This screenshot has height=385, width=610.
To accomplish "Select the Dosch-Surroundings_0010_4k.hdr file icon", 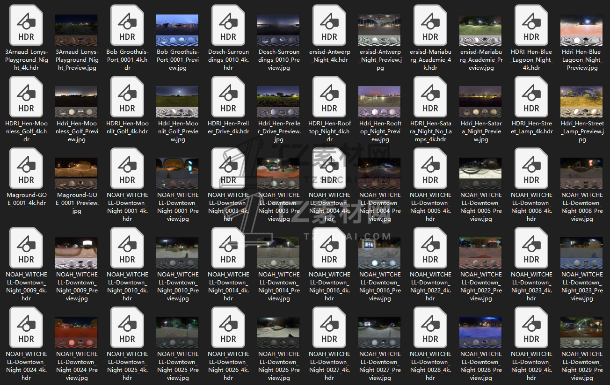I will point(228,25).
